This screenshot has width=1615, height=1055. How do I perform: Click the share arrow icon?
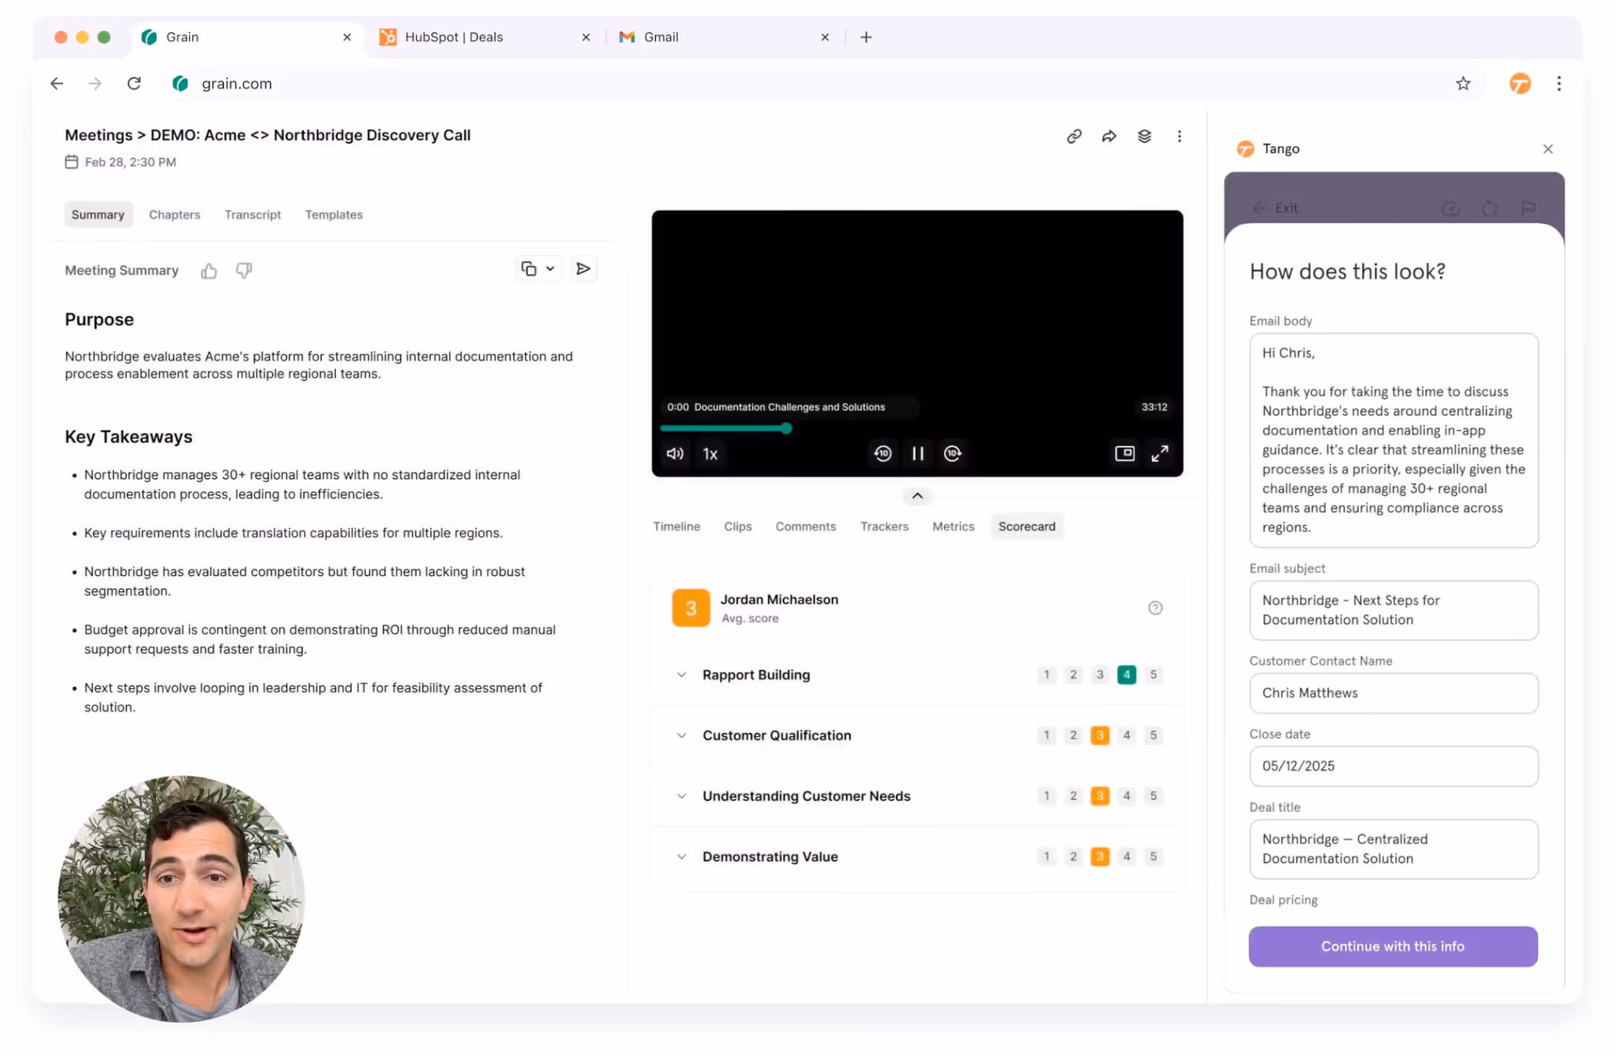(1109, 136)
